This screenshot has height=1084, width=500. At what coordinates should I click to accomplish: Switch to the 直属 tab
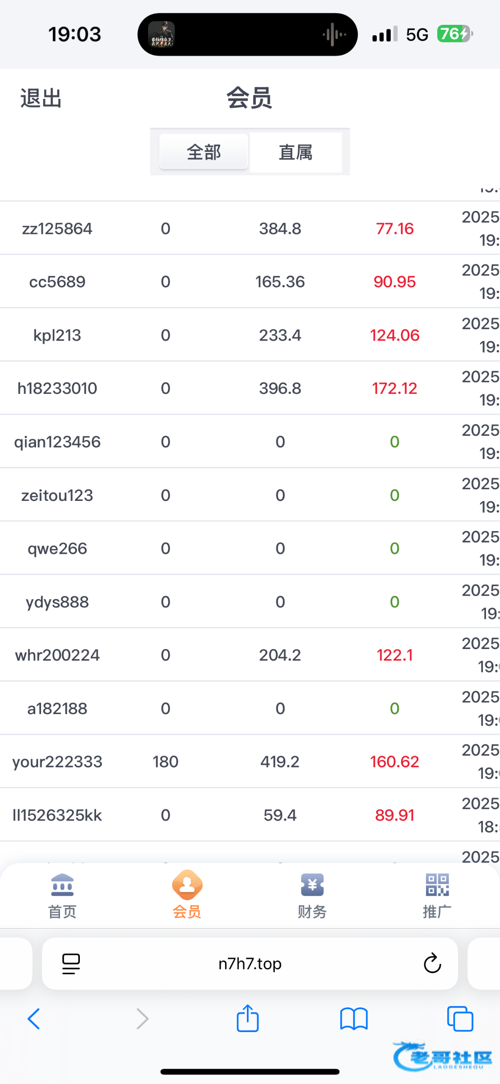tap(296, 152)
